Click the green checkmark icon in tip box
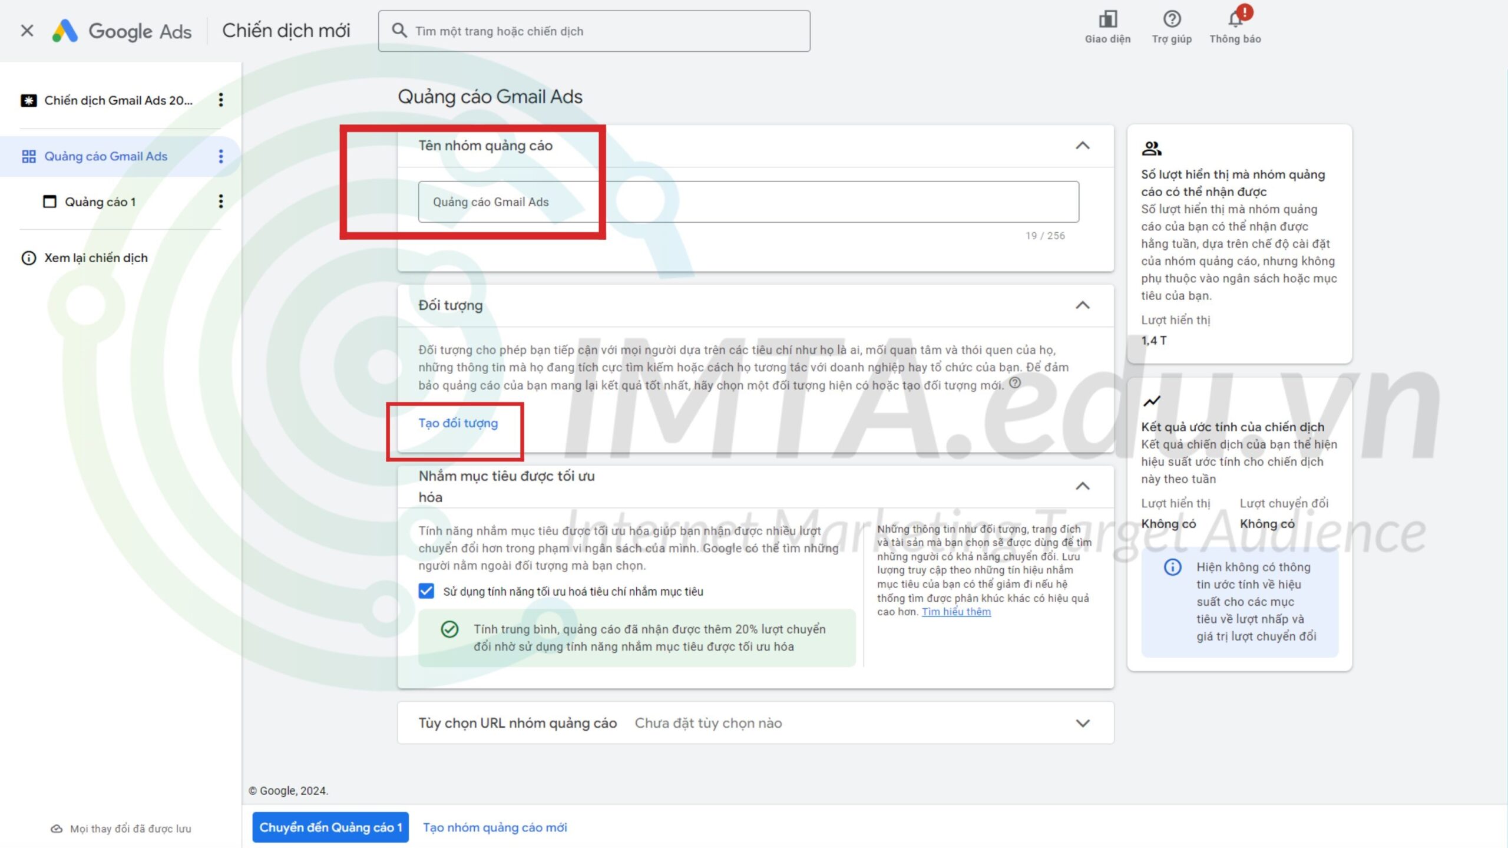This screenshot has width=1508, height=848. [449, 629]
